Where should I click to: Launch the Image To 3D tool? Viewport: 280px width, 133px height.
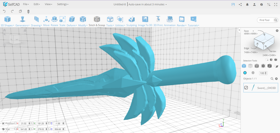point(145,21)
